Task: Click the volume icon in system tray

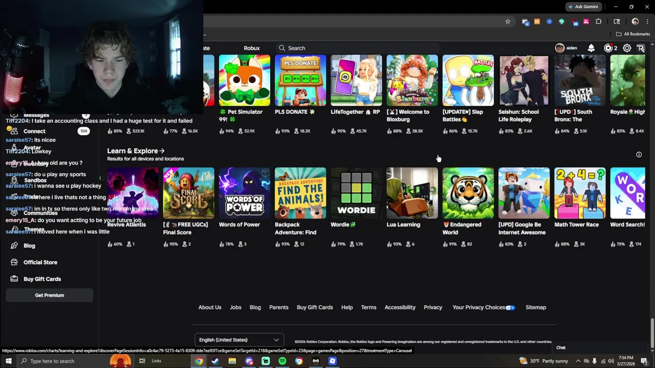Action: pos(610,361)
